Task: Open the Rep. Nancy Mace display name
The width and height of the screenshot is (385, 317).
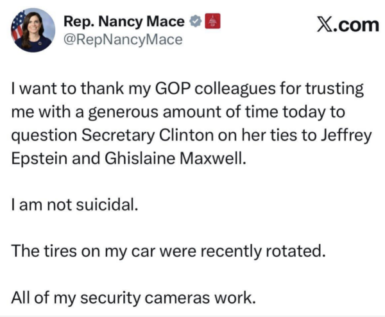Action: coord(121,22)
